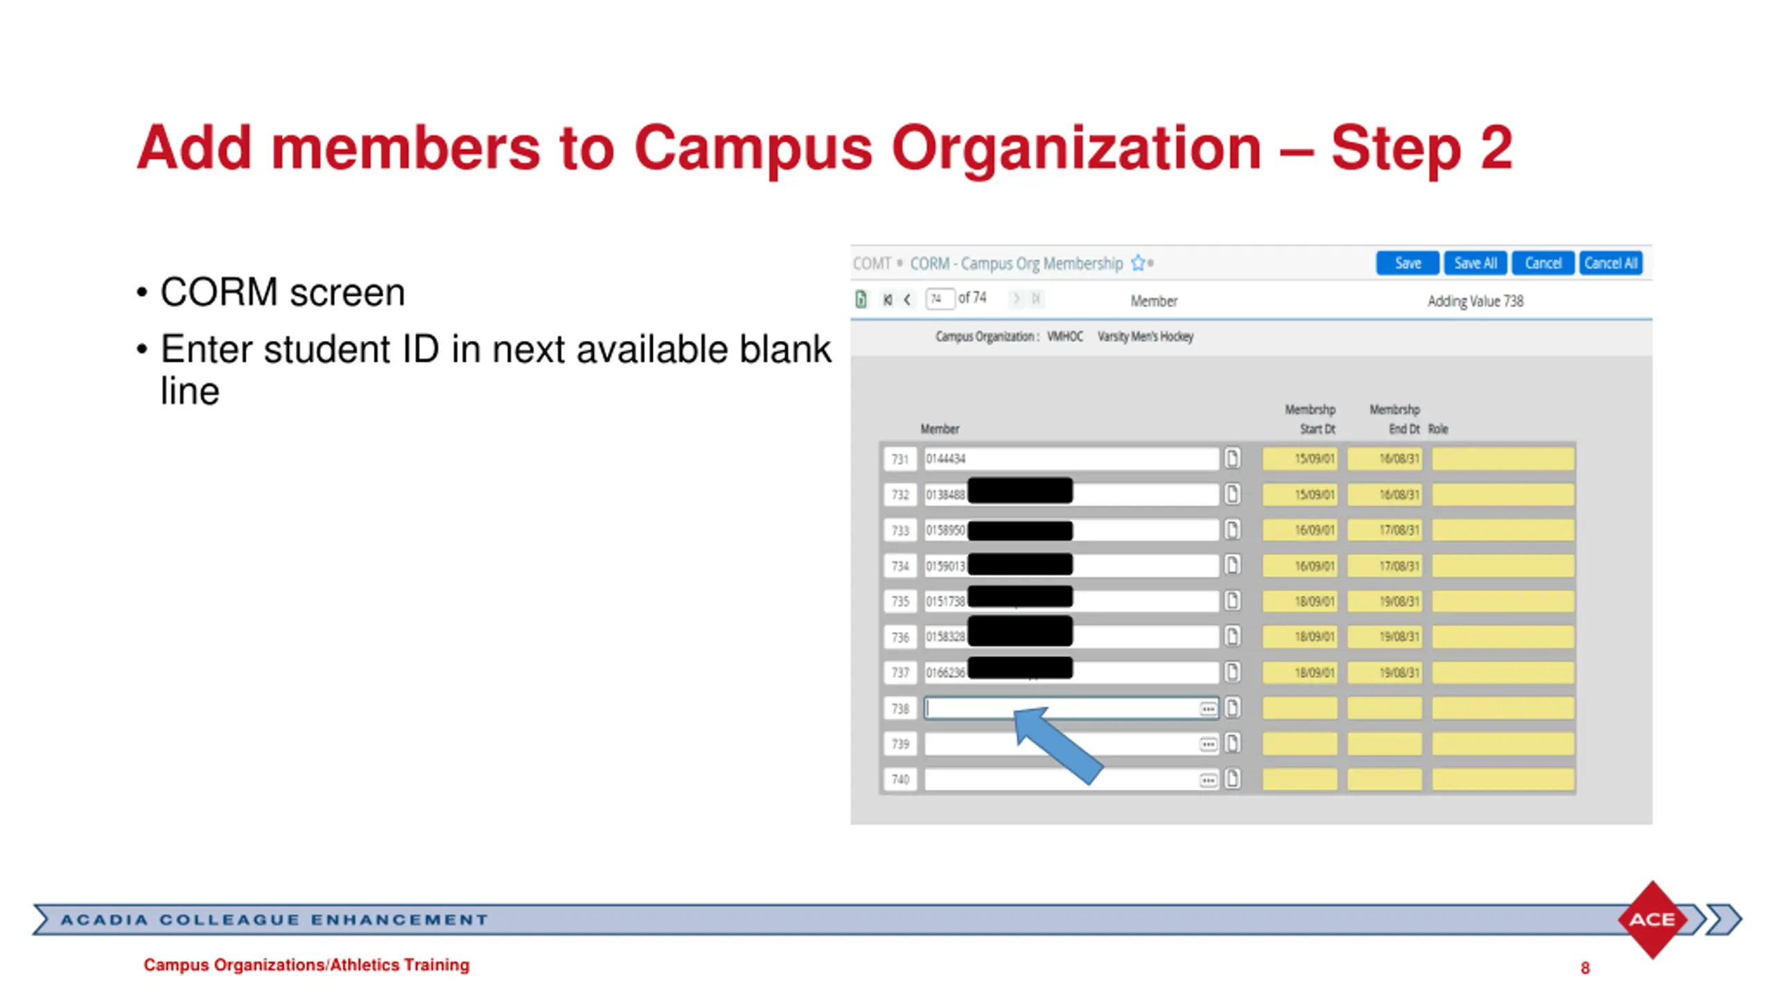This screenshot has width=1774, height=998.
Task: Click end date 17/08/31 in row 734
Action: point(1385,566)
